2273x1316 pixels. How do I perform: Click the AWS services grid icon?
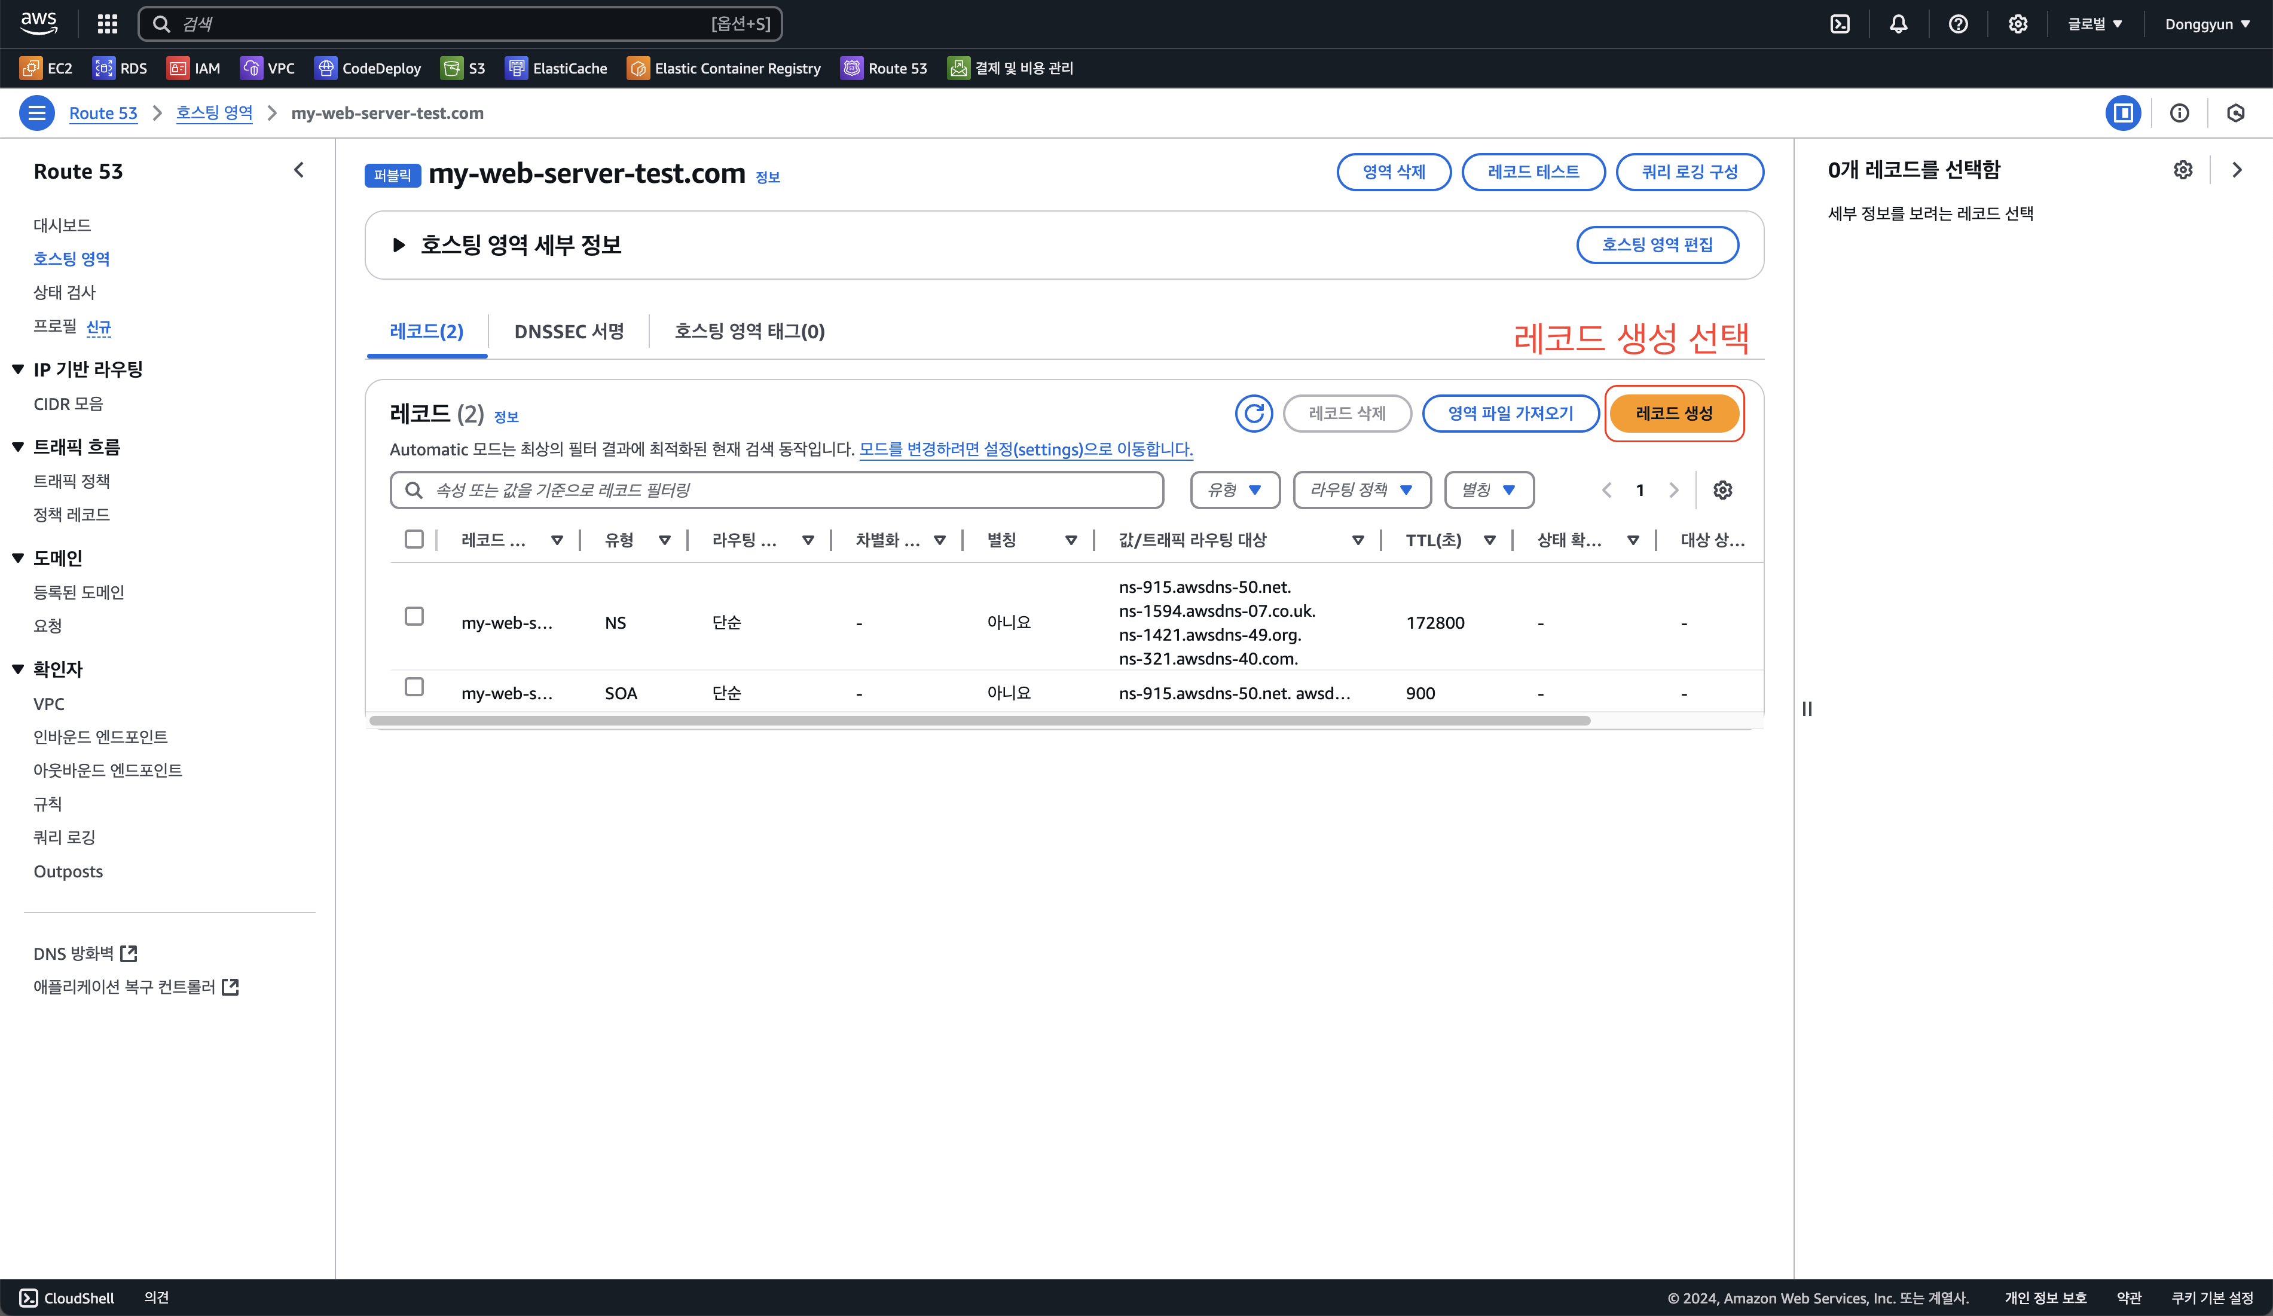pyautogui.click(x=108, y=25)
